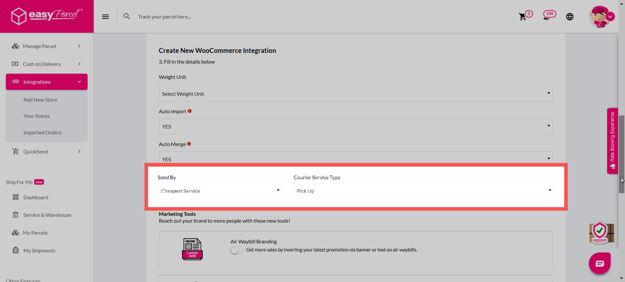Click the Service & Warehouse building icon
Viewport: 625px width, 282px height.
(16, 215)
